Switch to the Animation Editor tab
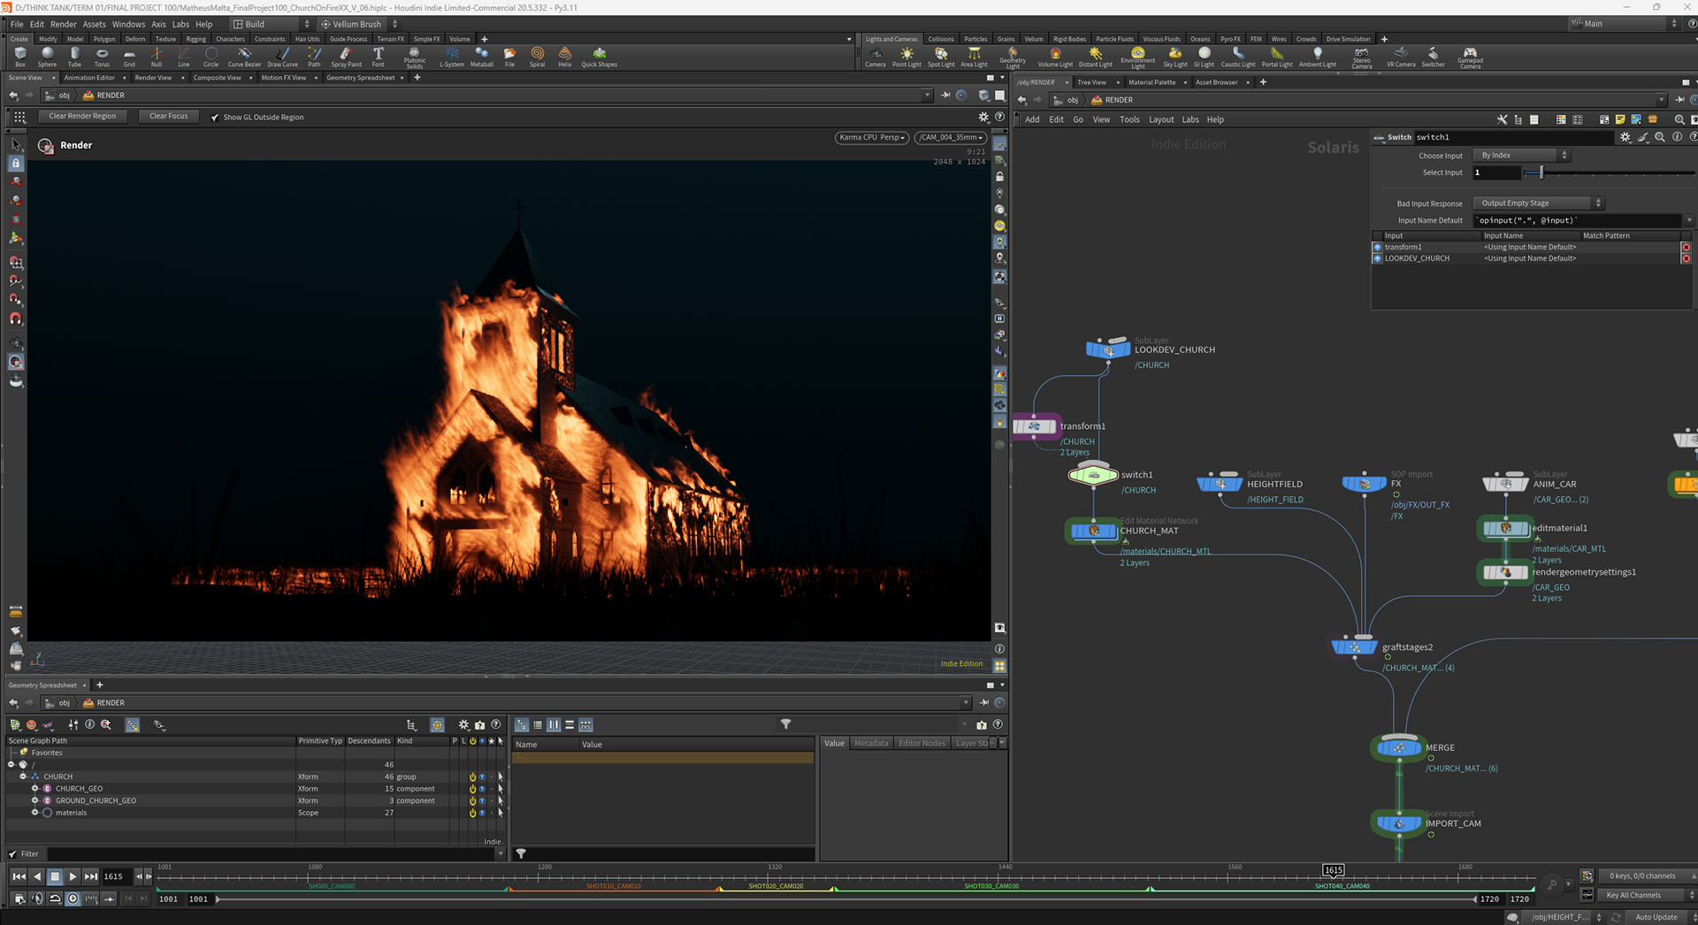Screen dimensions: 1698x925 (x=89, y=78)
